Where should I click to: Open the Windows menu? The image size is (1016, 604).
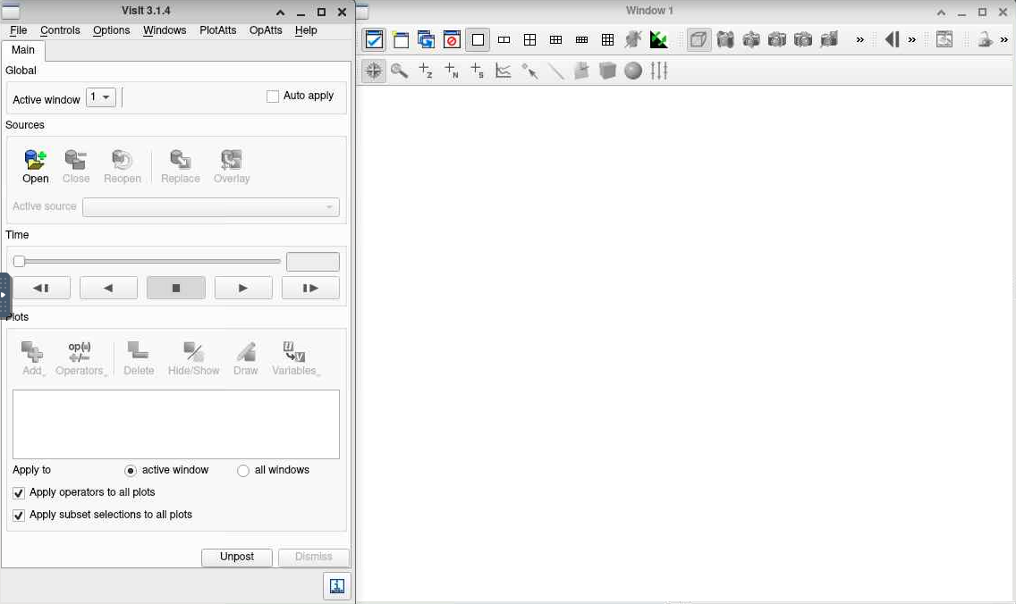point(165,30)
